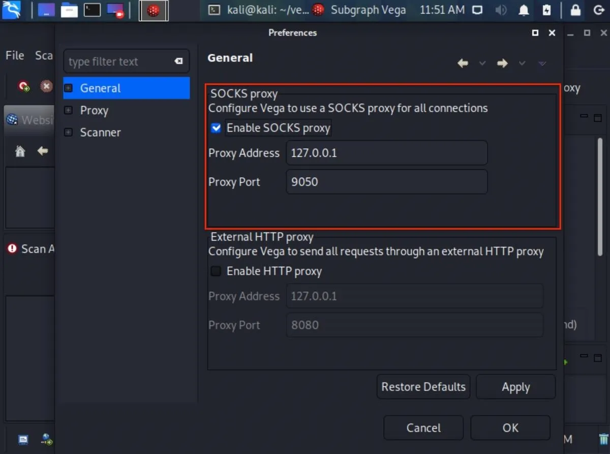
Task: Expand the Proxy tree node
Action: point(68,110)
